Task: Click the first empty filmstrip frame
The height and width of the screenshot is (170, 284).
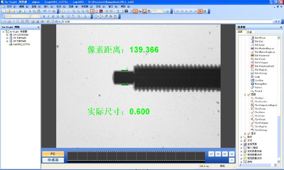Action: coord(73,156)
